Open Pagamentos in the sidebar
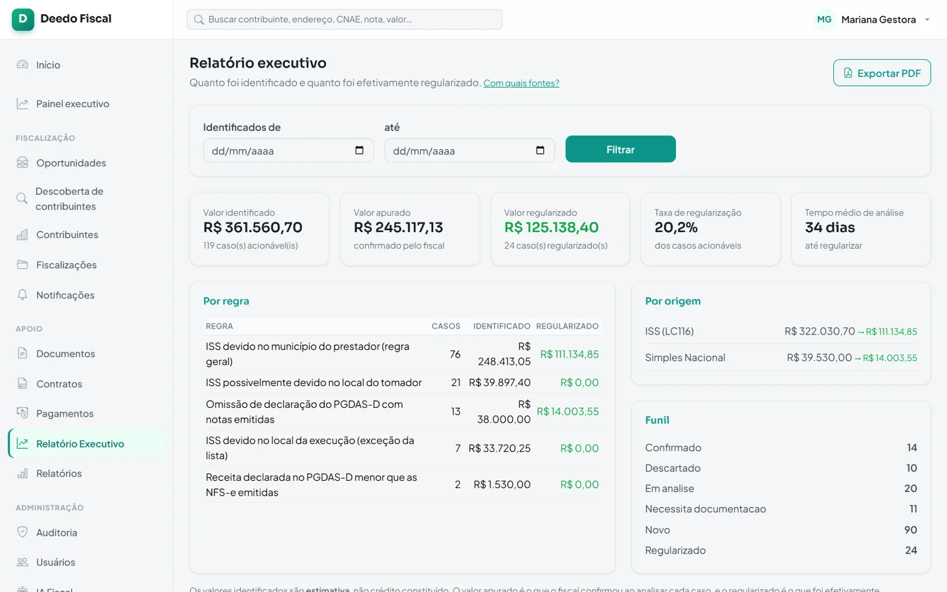 (x=87, y=413)
